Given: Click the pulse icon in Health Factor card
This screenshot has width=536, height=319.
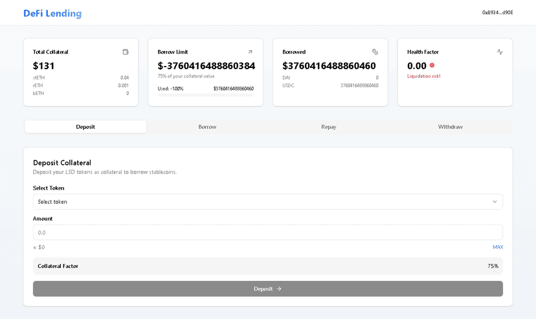Looking at the screenshot, I should (500, 52).
